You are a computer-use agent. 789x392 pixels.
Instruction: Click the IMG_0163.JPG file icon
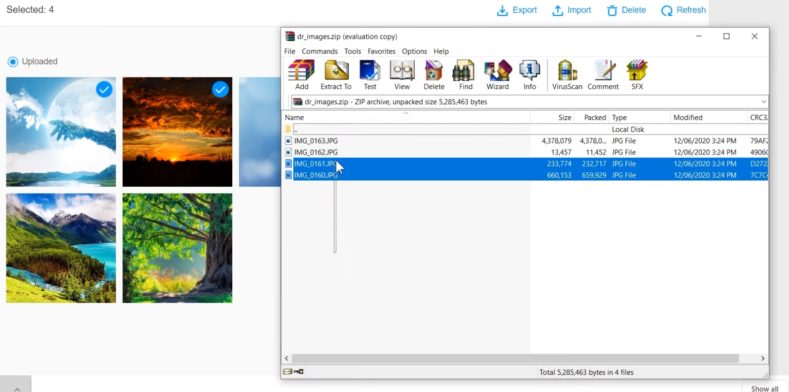(x=288, y=141)
